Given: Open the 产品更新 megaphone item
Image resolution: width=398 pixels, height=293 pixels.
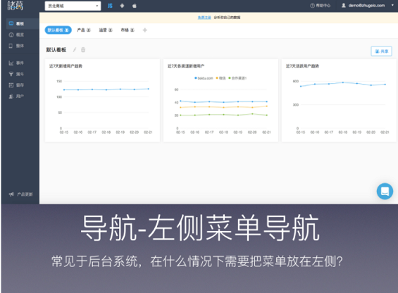Looking at the screenshot, I should pyautogui.click(x=21, y=194).
